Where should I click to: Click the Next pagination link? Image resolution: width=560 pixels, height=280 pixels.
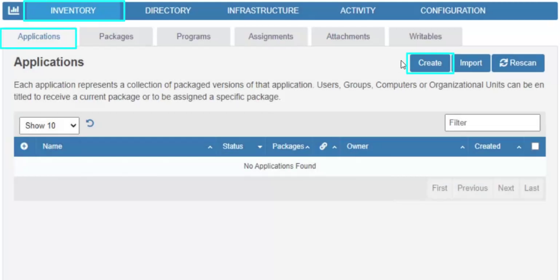[506, 188]
